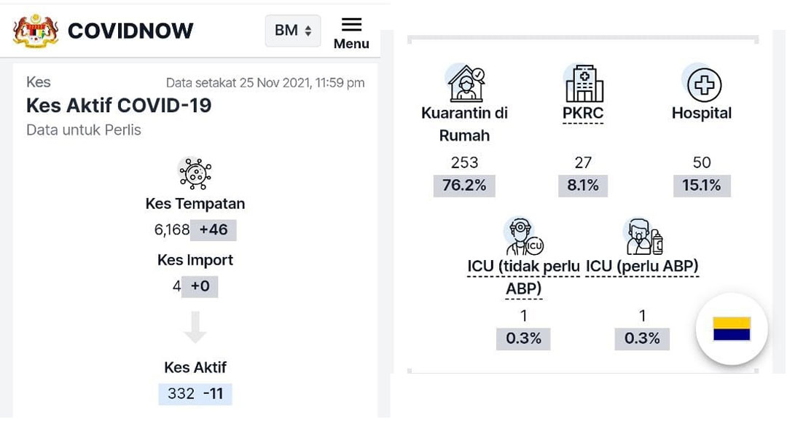
Task: Click the PKRC building icon
Action: click(583, 83)
